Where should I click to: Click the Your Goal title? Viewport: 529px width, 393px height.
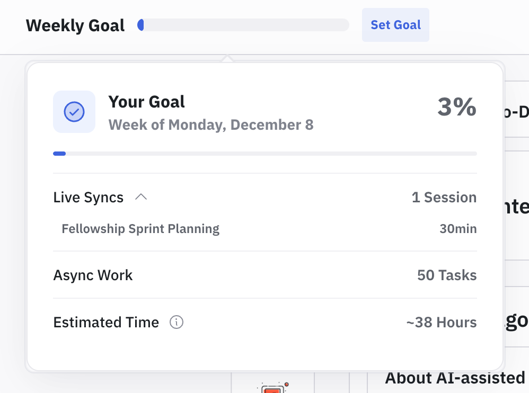(147, 102)
